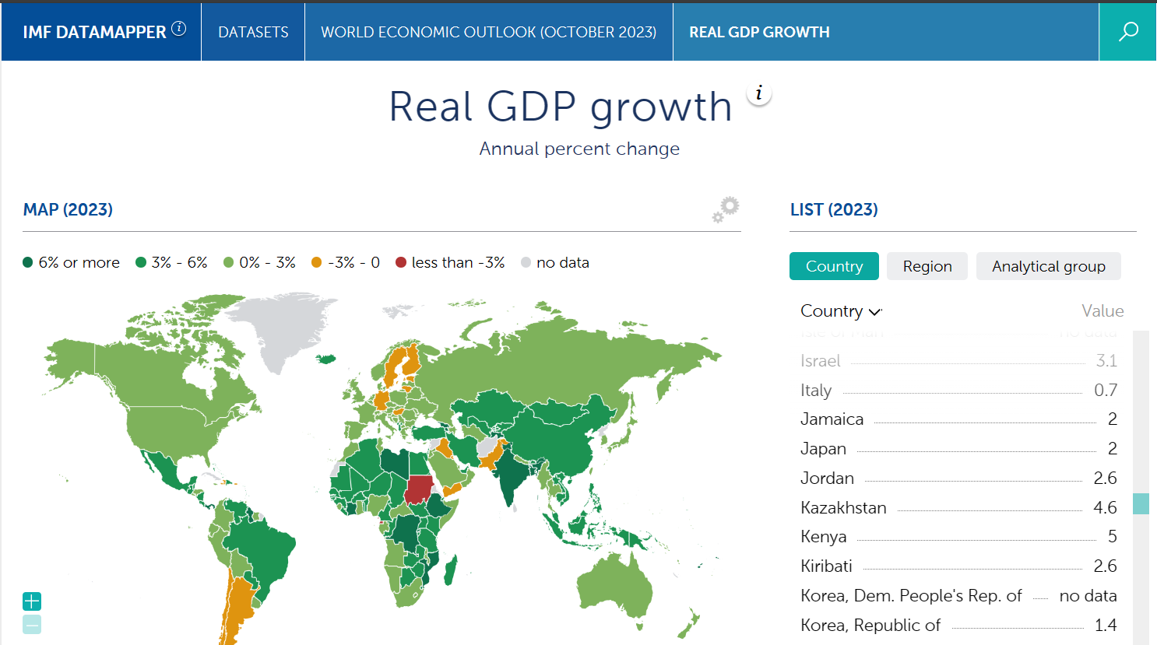Zoom in the map with plus button
Image resolution: width=1157 pixels, height=645 pixels.
click(x=32, y=601)
